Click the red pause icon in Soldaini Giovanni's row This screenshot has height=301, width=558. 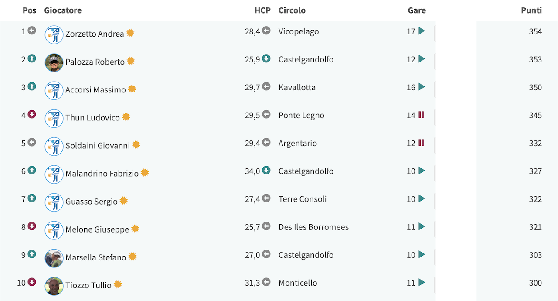coord(421,143)
